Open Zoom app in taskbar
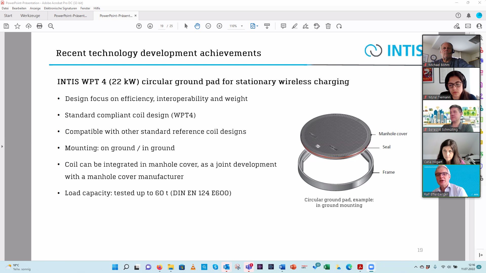The width and height of the screenshot is (486, 273). coord(371,267)
